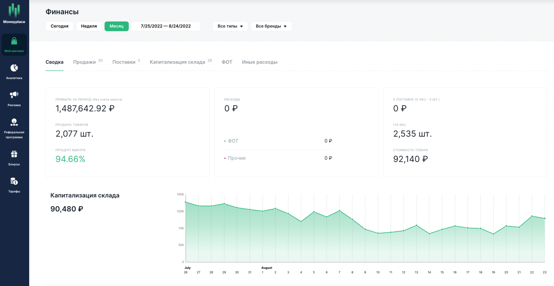Switch to the Продажи tab
The image size is (554, 286).
pyautogui.click(x=84, y=62)
